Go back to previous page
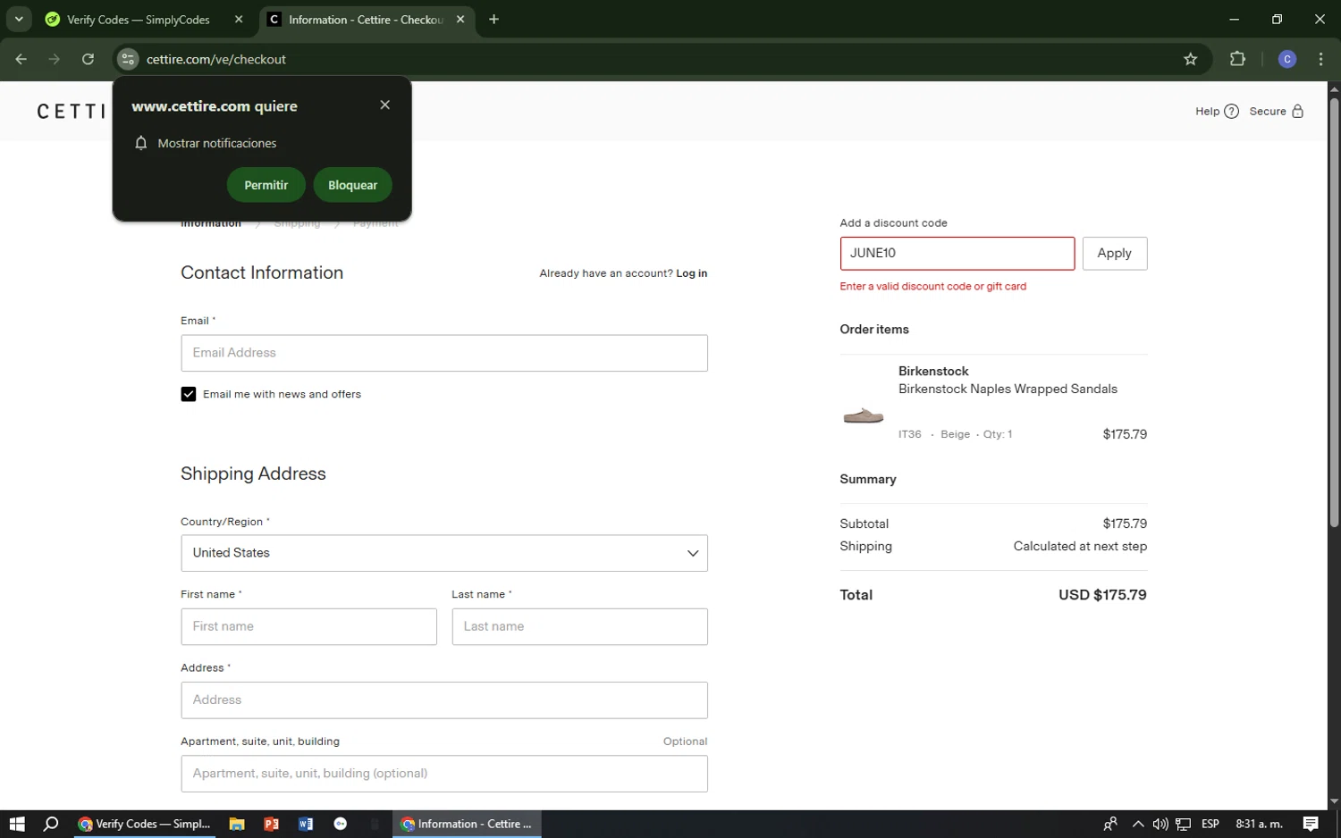Image resolution: width=1341 pixels, height=838 pixels. [21, 59]
